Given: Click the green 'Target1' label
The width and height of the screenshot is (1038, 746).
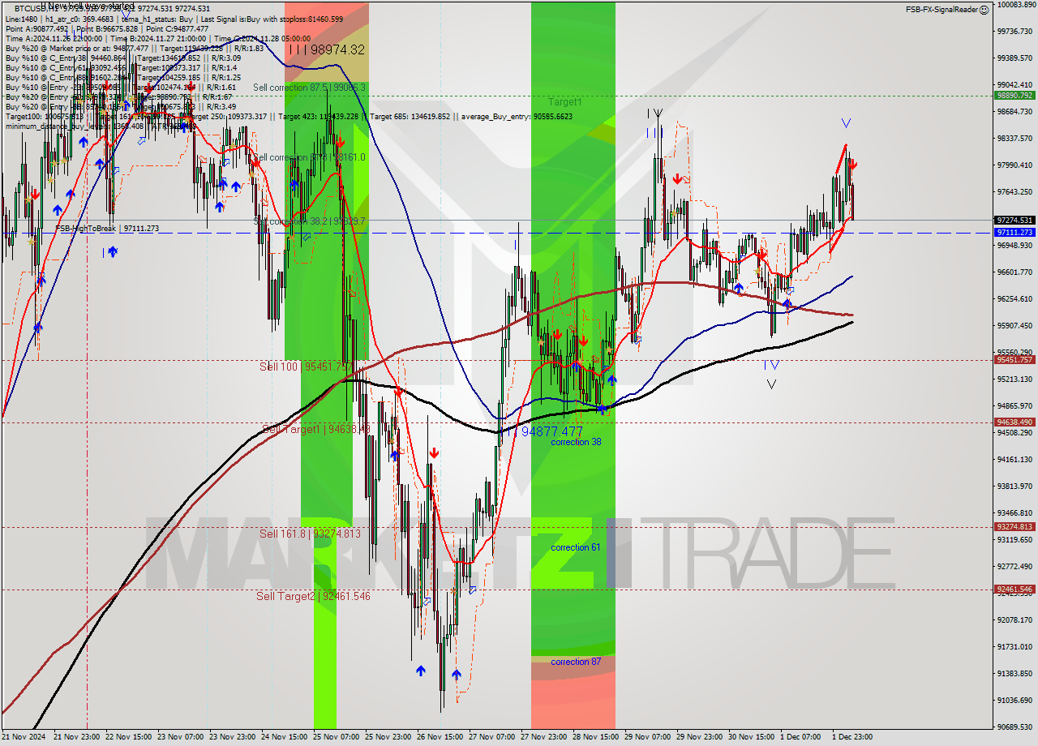Looking at the screenshot, I should click(564, 102).
